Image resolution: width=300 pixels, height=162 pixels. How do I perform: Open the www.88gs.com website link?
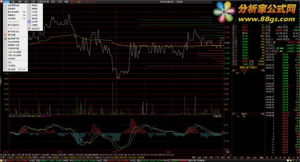pyautogui.click(x=267, y=19)
